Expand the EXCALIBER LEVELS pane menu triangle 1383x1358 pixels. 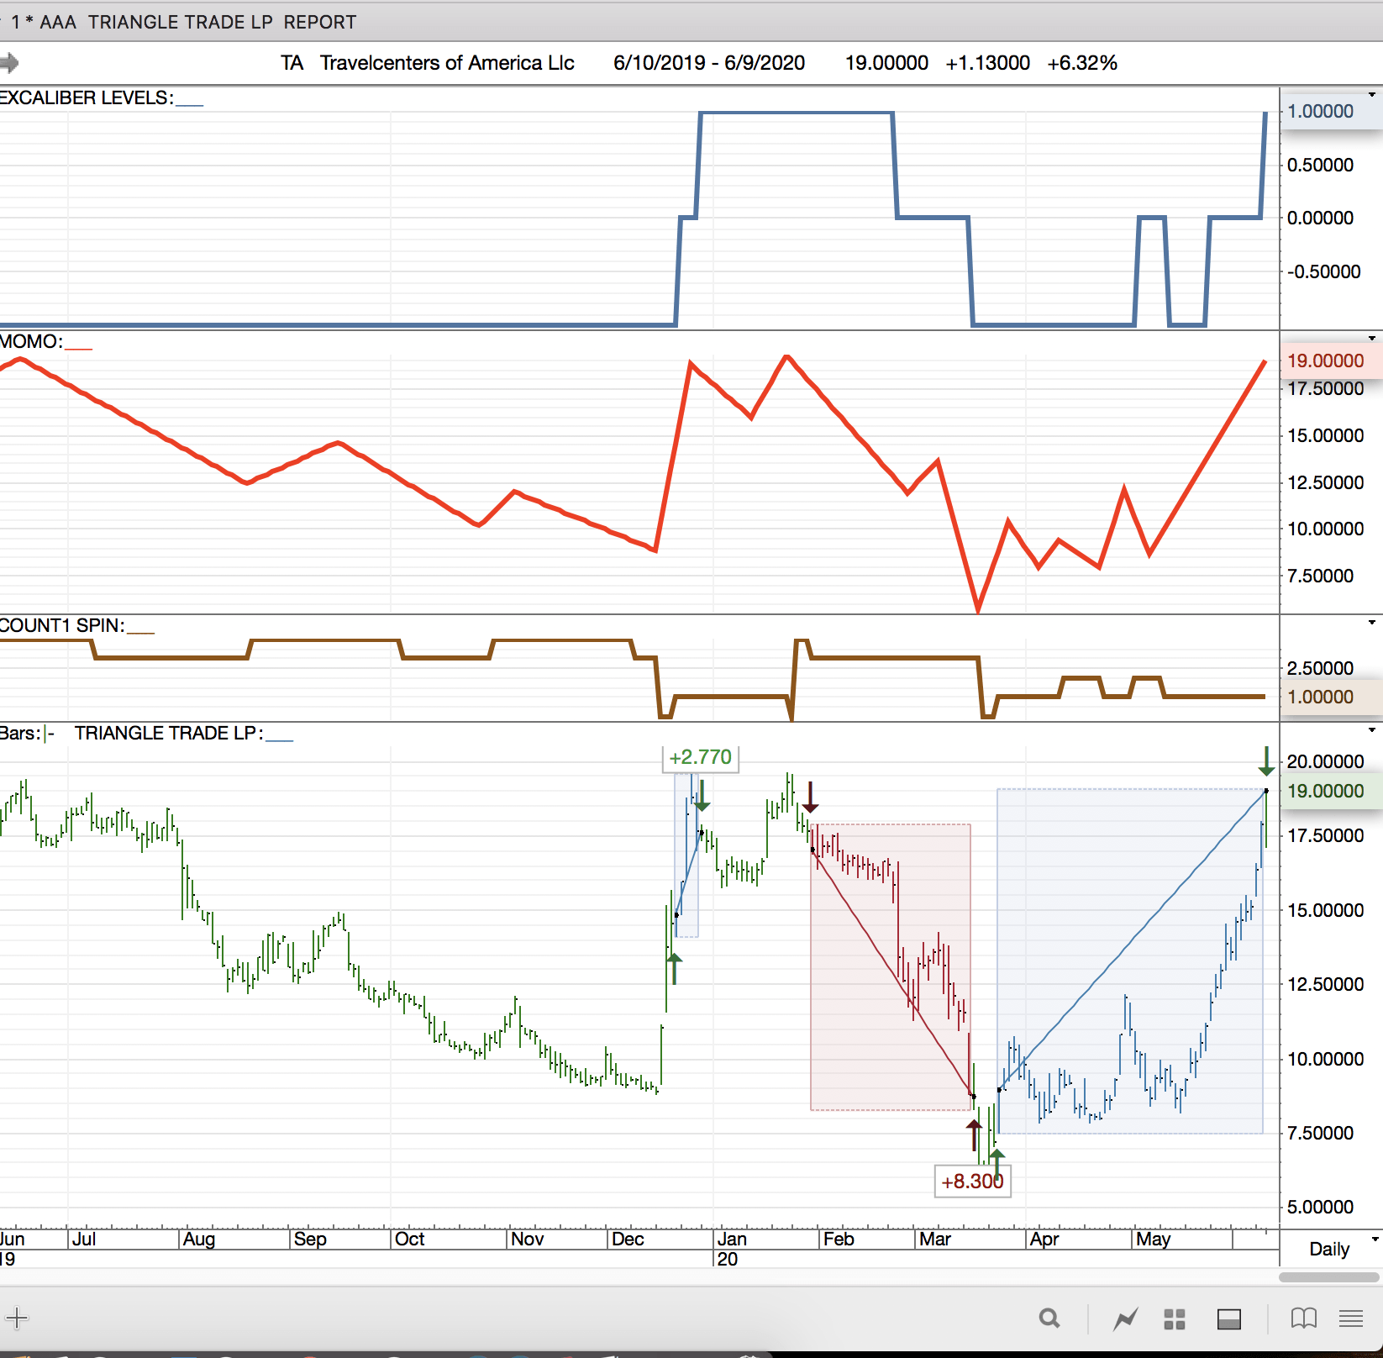[x=1372, y=94]
